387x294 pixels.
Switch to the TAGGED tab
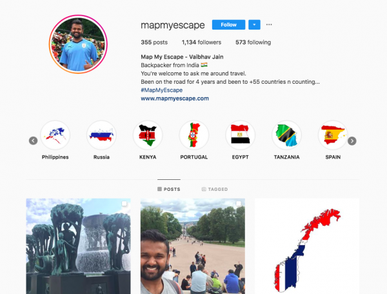point(215,189)
